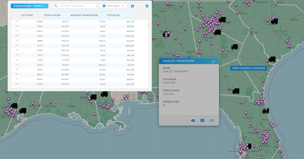Click population cell 900,123
The image size is (304, 159).
point(64,41)
